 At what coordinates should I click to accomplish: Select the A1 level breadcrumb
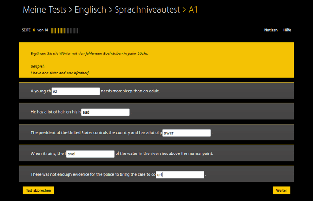click(193, 10)
